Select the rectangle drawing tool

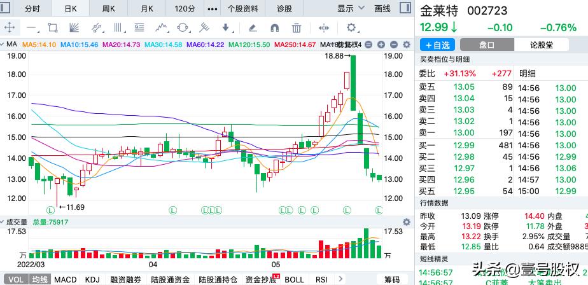pos(53,28)
